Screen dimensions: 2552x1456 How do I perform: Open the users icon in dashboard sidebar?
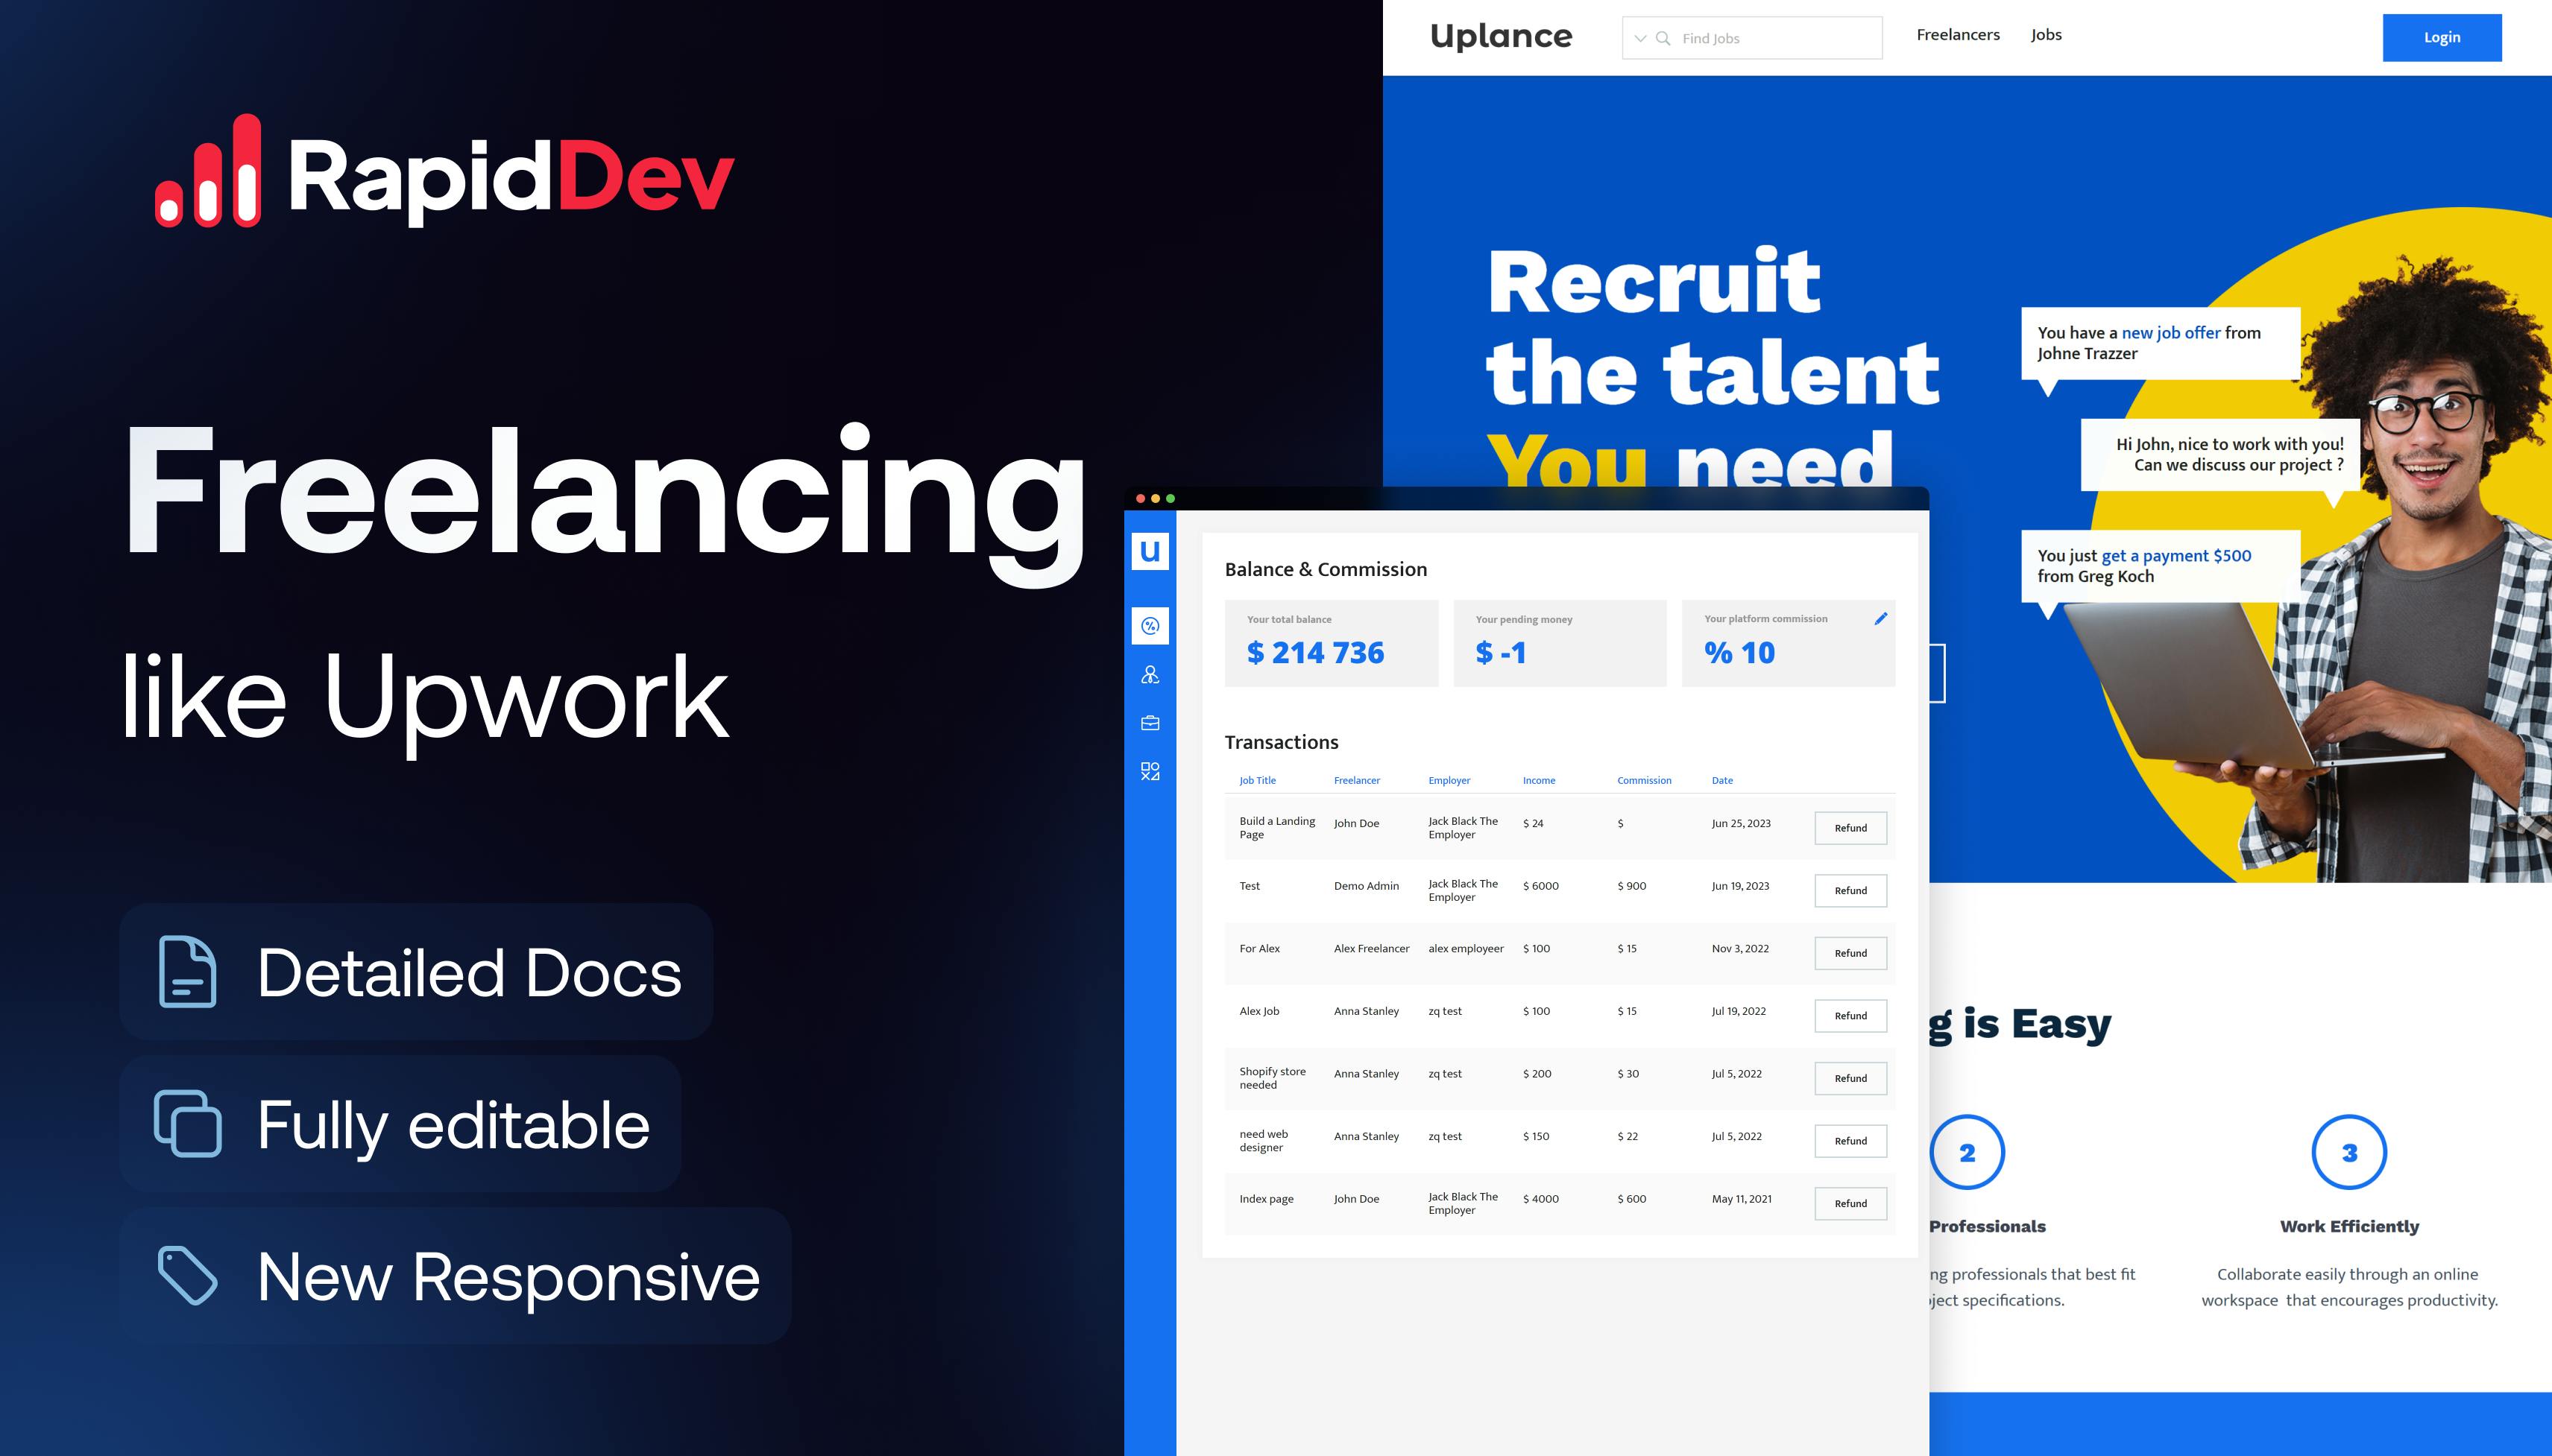[x=1150, y=675]
